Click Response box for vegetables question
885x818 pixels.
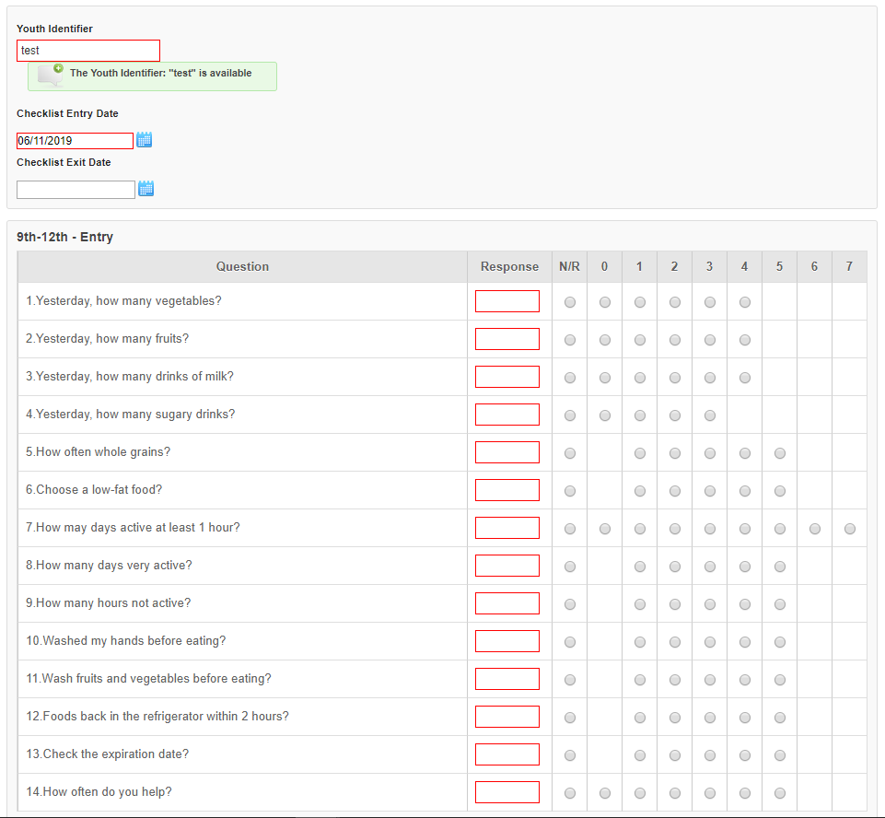[x=507, y=301]
